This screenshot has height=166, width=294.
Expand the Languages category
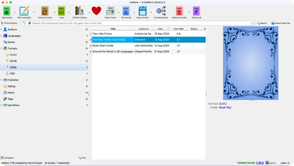1,36
